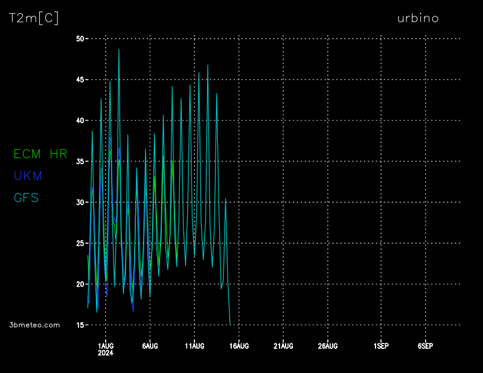483x373 pixels.
Task: Select the 6AUG date label
Action: 150,346
